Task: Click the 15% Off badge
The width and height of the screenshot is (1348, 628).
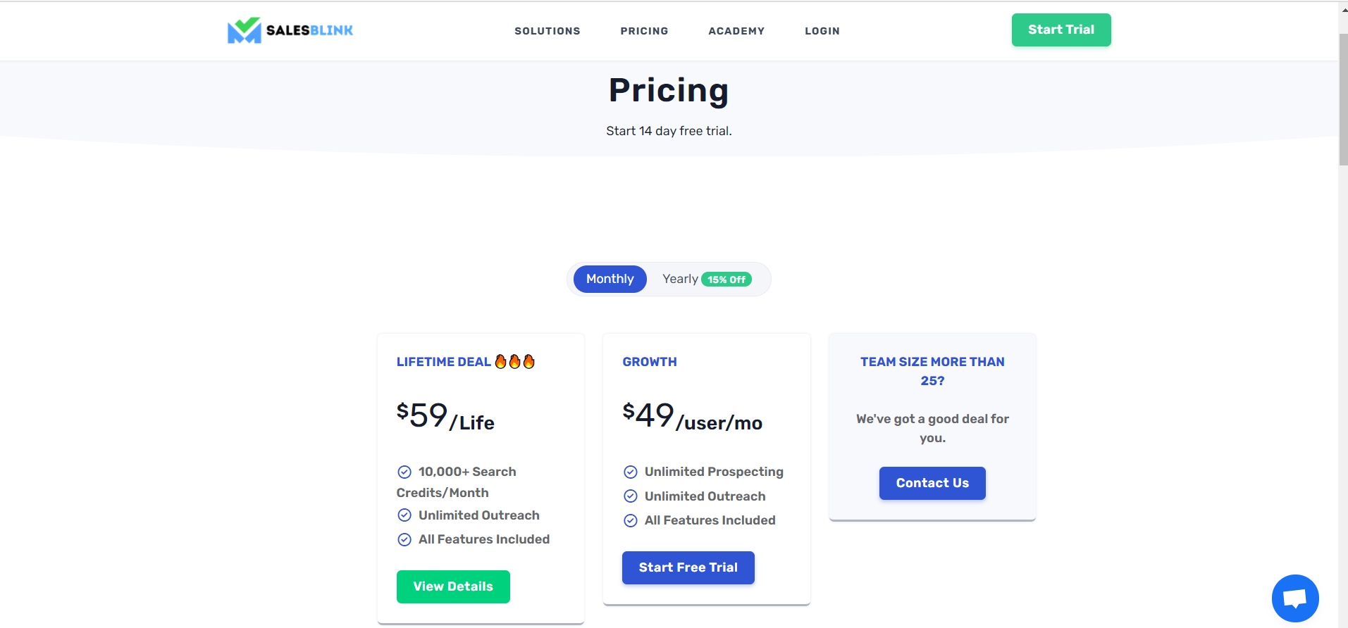Action: [726, 280]
